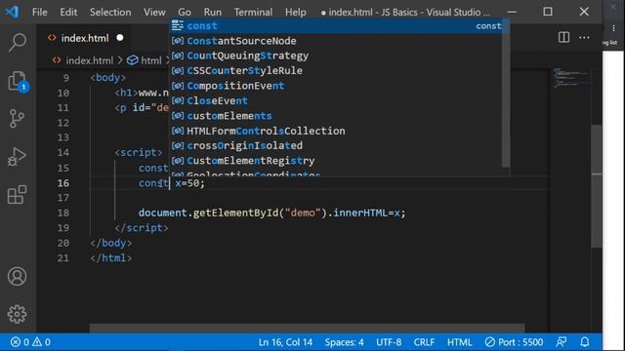The image size is (625, 351).
Task: Open the Run and Debug view
Action: (17, 156)
